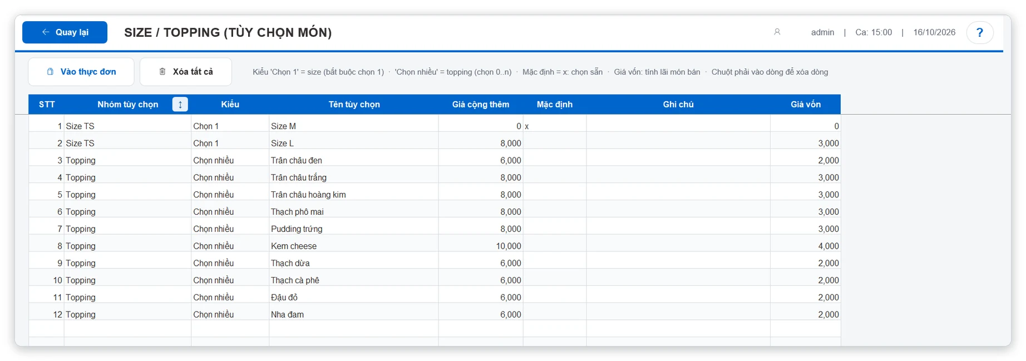Image resolution: width=1026 pixels, height=361 pixels.
Task: Click the shift time Ca: 15:00
Action: coord(874,32)
